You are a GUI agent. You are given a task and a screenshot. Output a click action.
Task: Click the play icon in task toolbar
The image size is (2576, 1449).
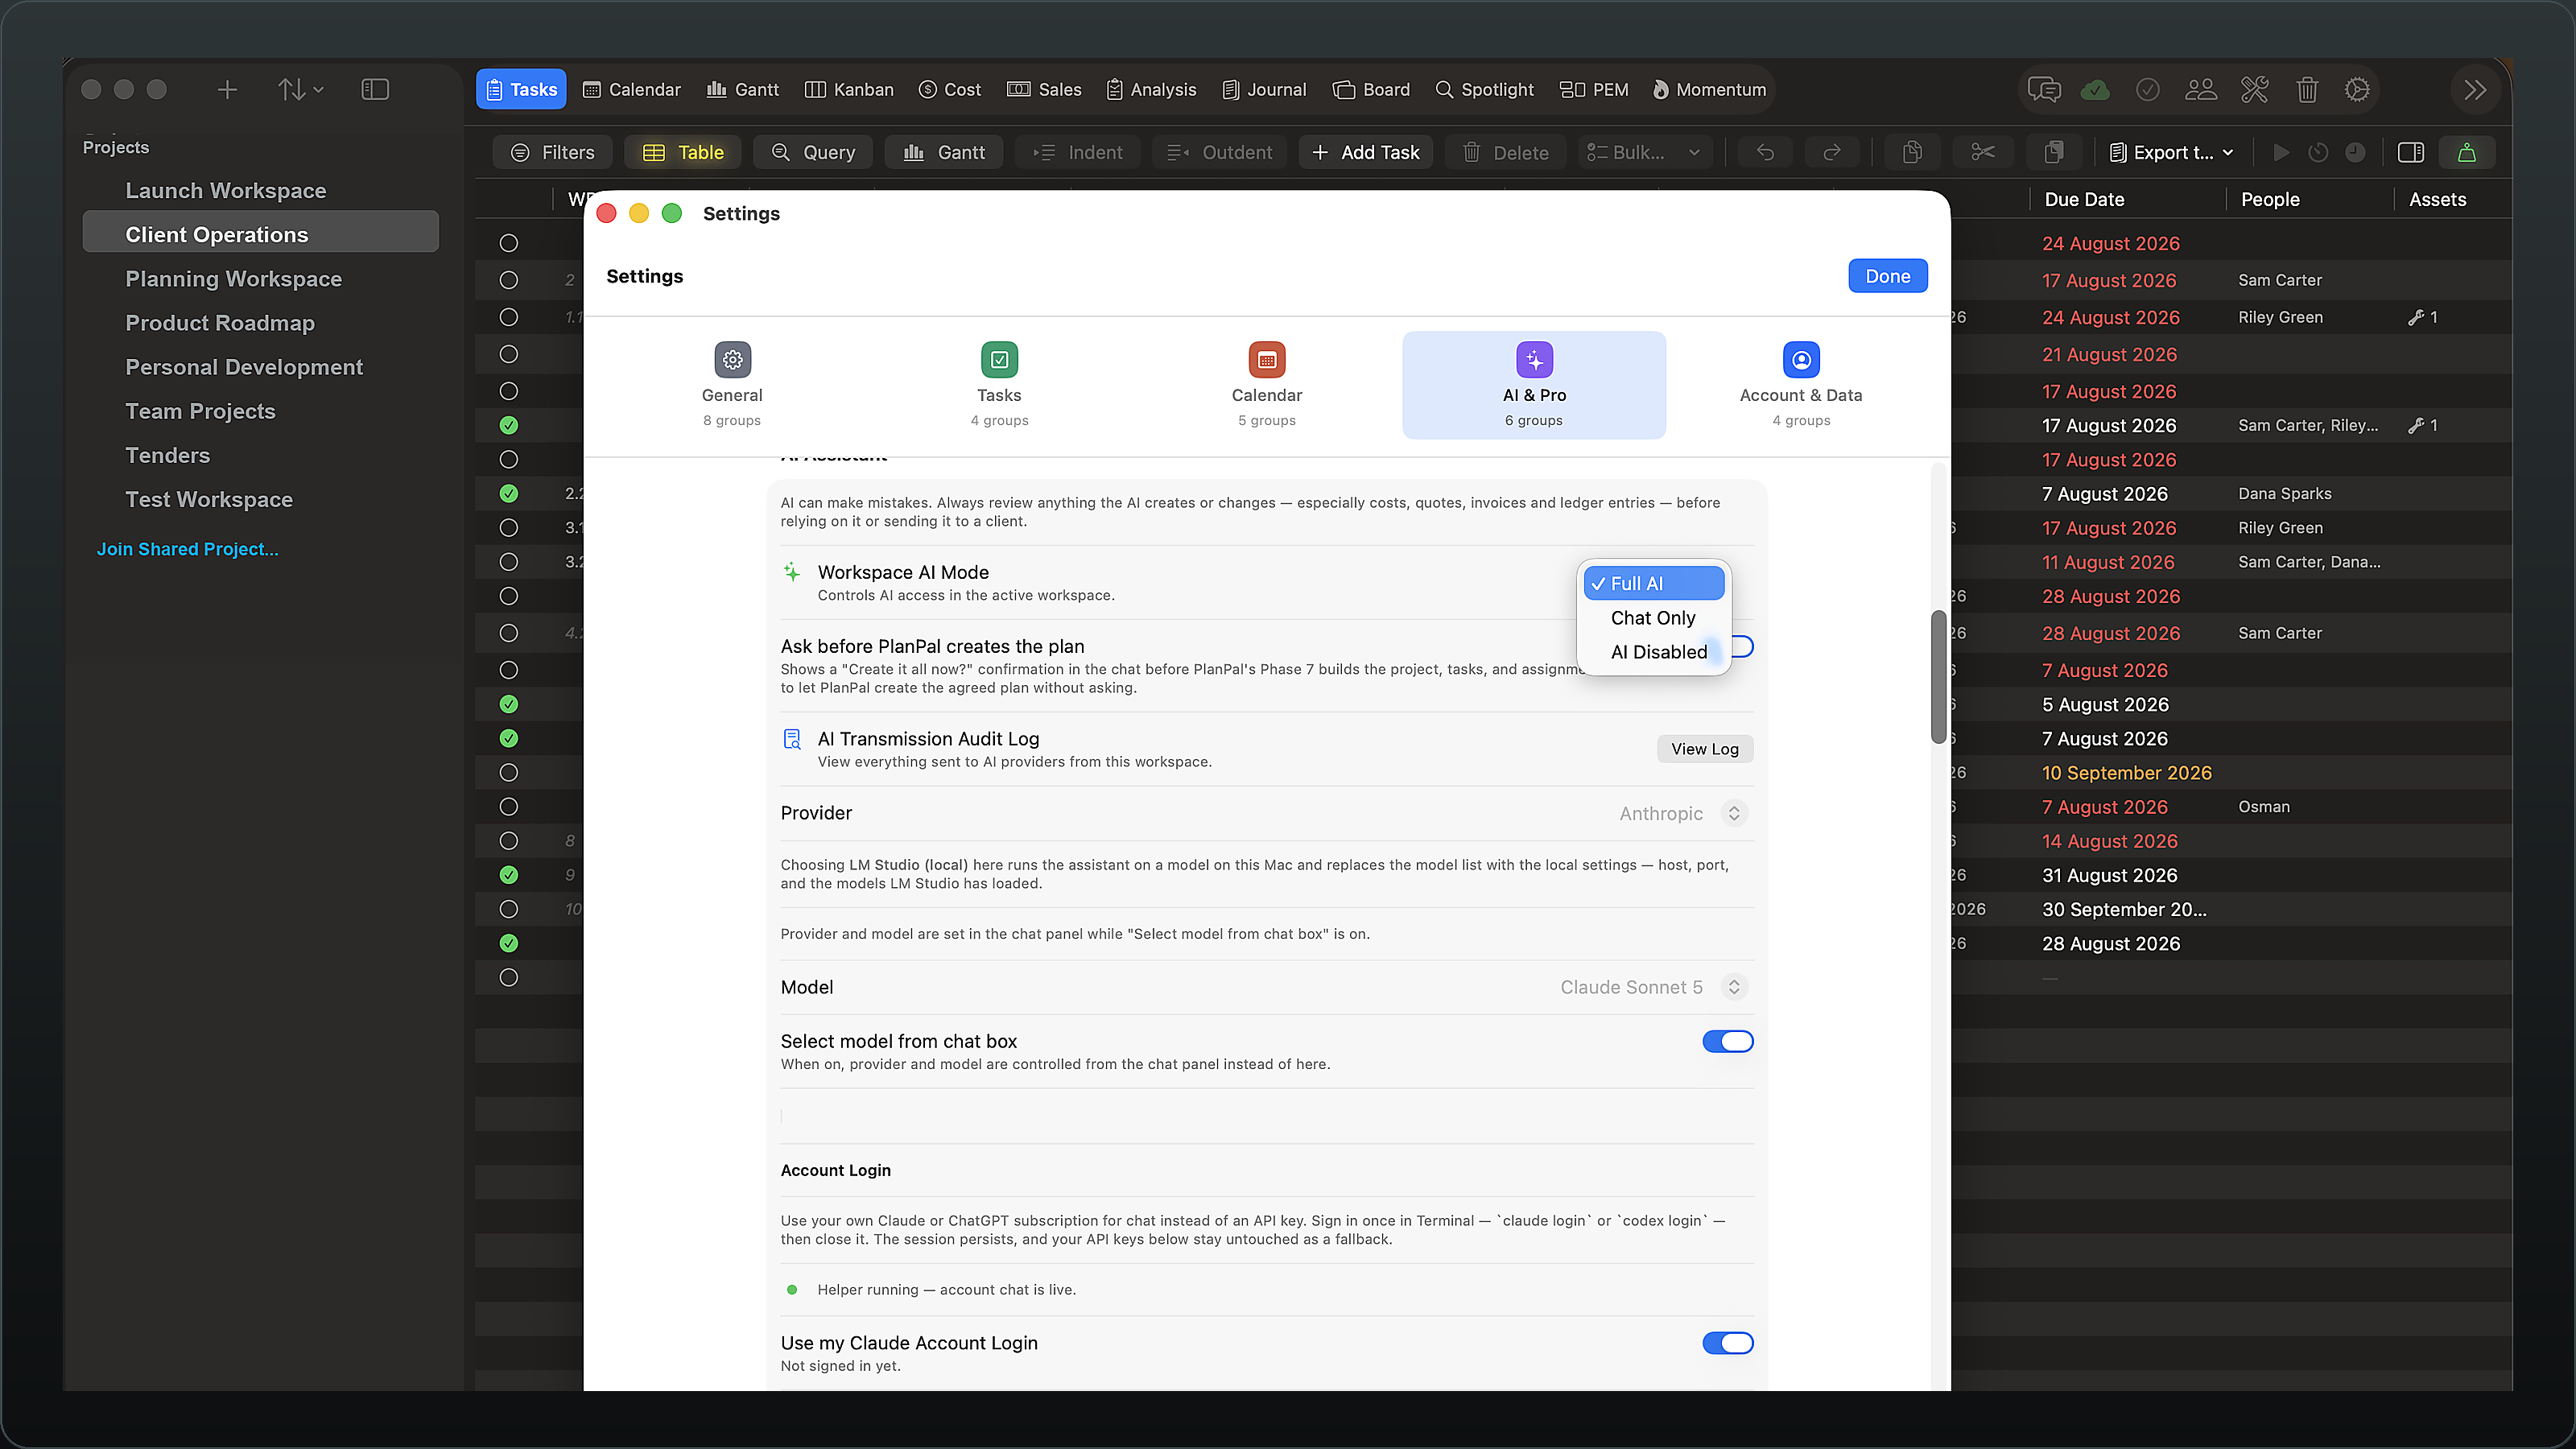[2281, 152]
